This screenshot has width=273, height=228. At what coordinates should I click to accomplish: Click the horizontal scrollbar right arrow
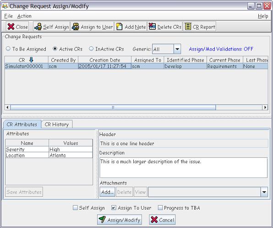point(265,107)
